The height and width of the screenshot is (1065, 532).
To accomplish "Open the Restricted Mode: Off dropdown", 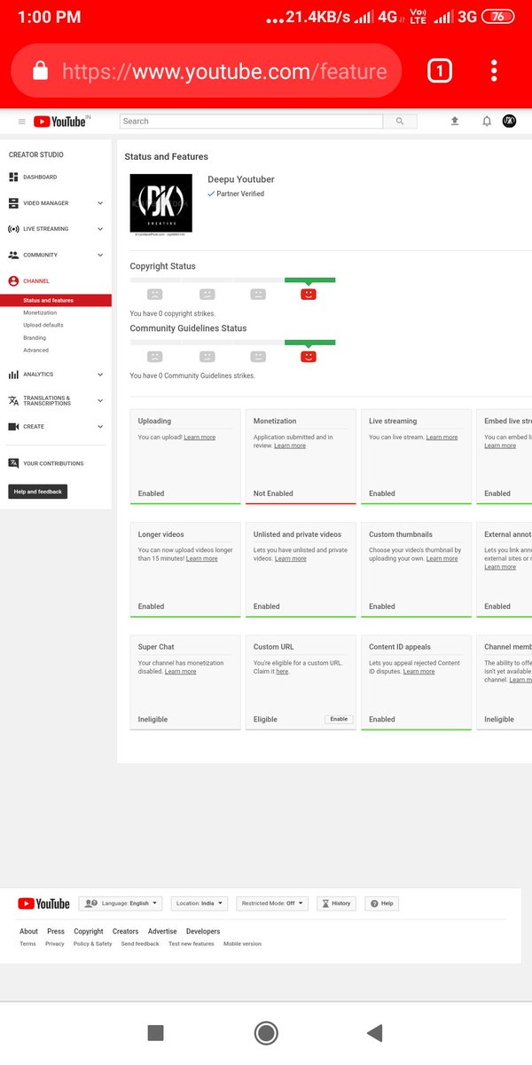I will tap(272, 903).
